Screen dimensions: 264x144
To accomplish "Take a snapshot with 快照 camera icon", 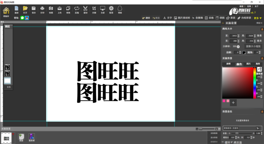I will 51,10.
